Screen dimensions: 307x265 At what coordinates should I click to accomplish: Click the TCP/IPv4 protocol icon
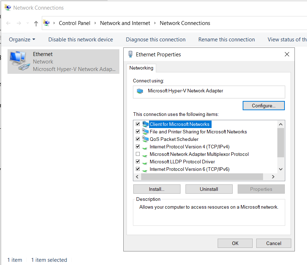tap(145, 148)
